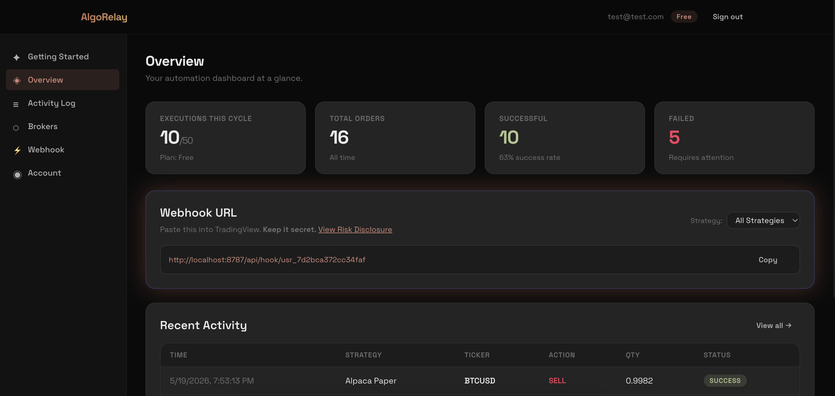Image resolution: width=835 pixels, height=396 pixels.
Task: Click the SELL action cell
Action: coord(557,381)
